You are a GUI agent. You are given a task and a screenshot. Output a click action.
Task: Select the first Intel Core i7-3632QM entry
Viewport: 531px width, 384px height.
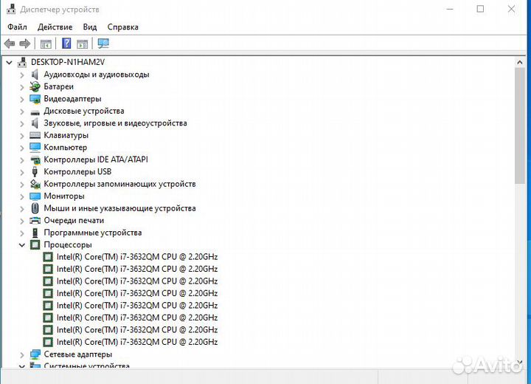pyautogui.click(x=137, y=257)
